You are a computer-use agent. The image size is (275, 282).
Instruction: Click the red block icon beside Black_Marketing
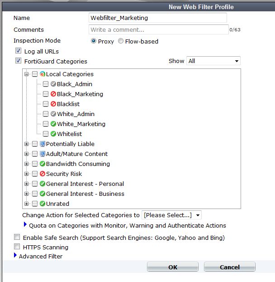53,94
